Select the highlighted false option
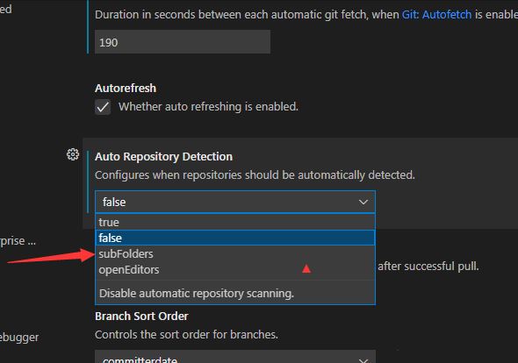The height and width of the screenshot is (363, 518). (x=235, y=238)
